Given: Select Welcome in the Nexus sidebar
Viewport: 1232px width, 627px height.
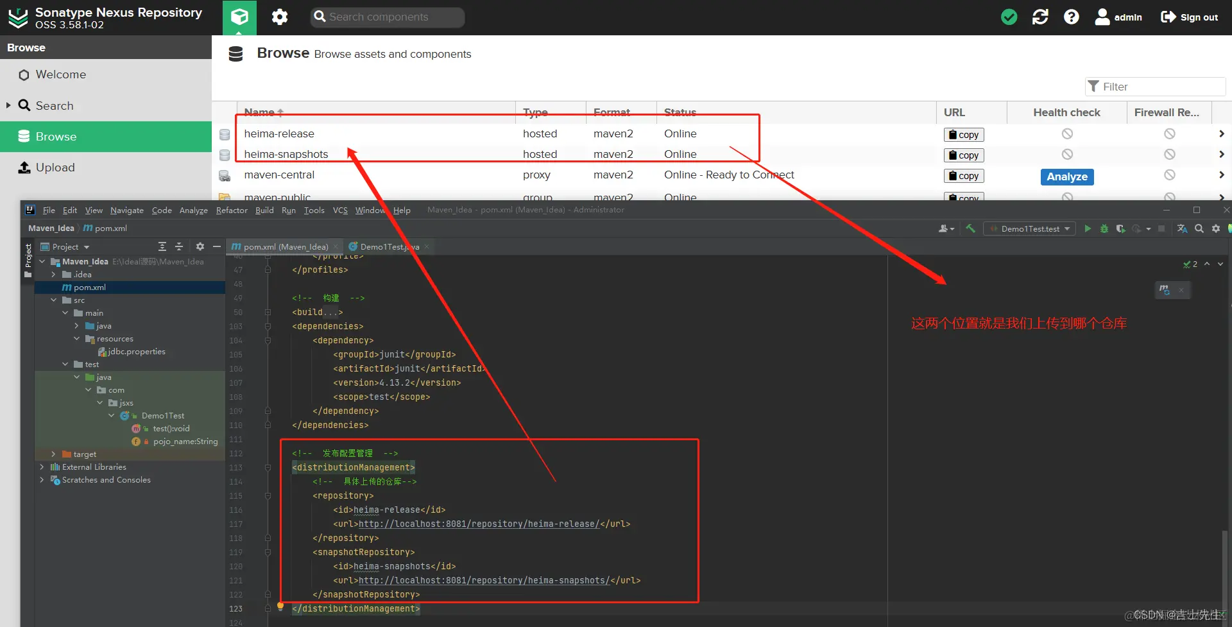Looking at the screenshot, I should pyautogui.click(x=106, y=75).
